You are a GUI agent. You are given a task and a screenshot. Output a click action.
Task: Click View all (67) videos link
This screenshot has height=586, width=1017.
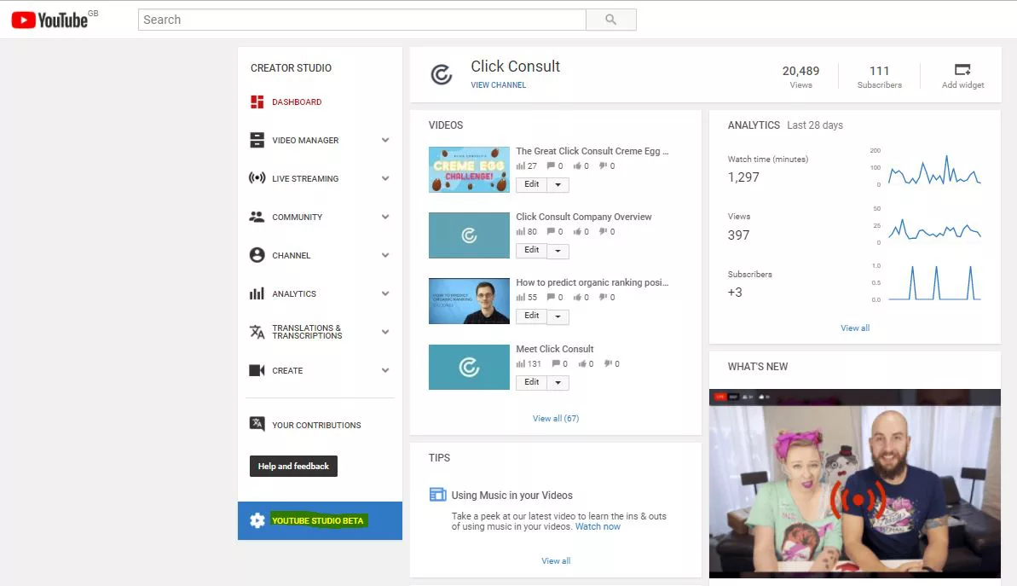pos(556,419)
